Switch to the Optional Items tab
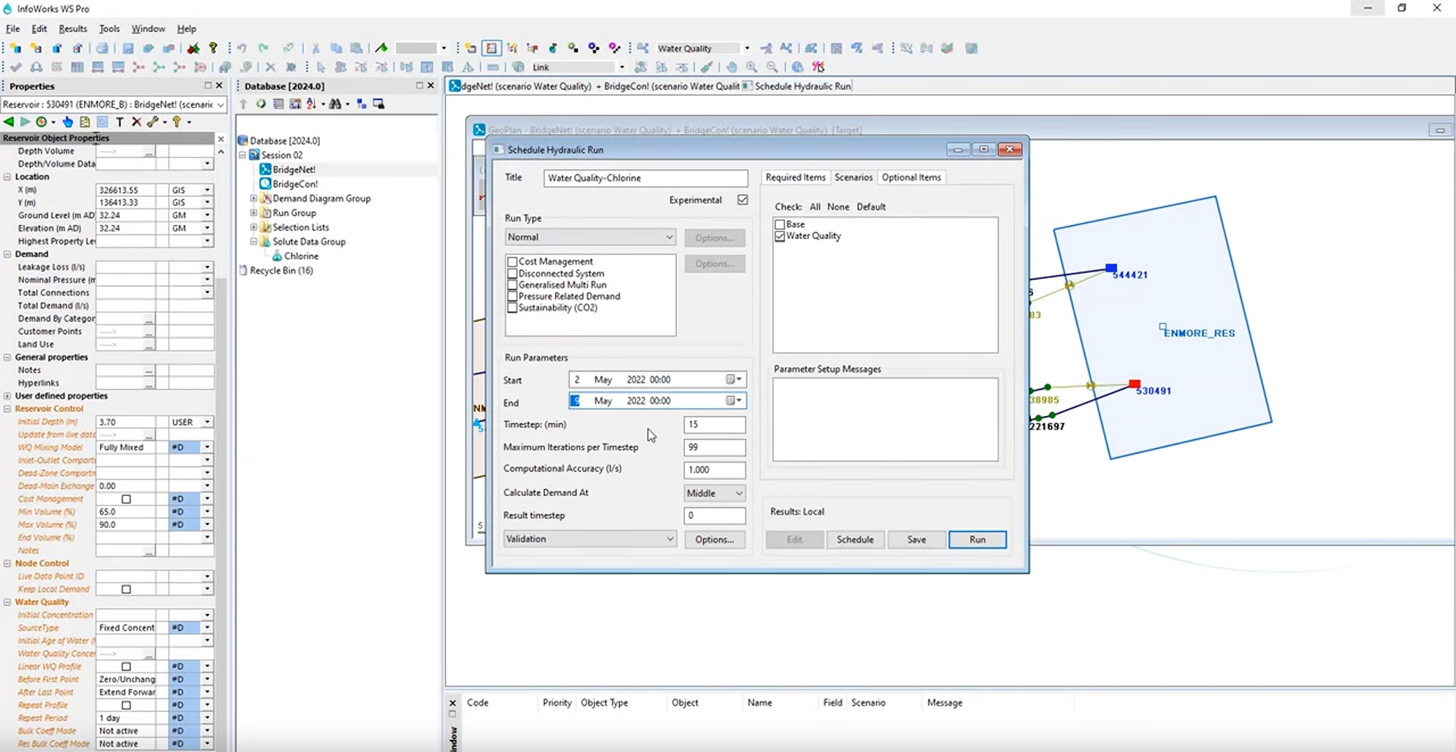The image size is (1456, 752). coord(911,177)
